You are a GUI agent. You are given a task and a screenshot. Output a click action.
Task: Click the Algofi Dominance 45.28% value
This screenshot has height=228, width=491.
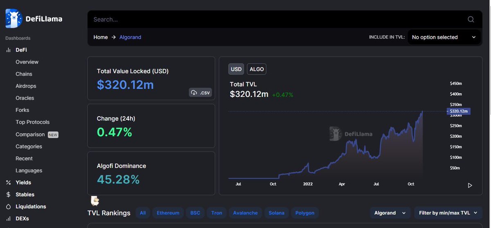(x=118, y=179)
